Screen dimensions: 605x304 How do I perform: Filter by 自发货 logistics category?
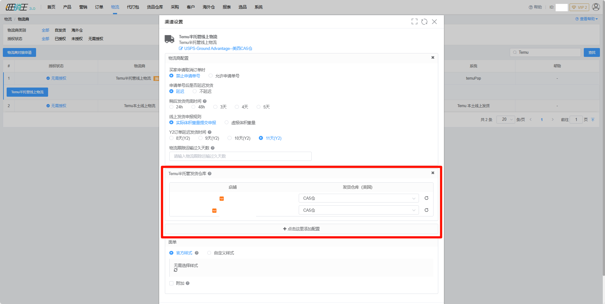pyautogui.click(x=60, y=30)
